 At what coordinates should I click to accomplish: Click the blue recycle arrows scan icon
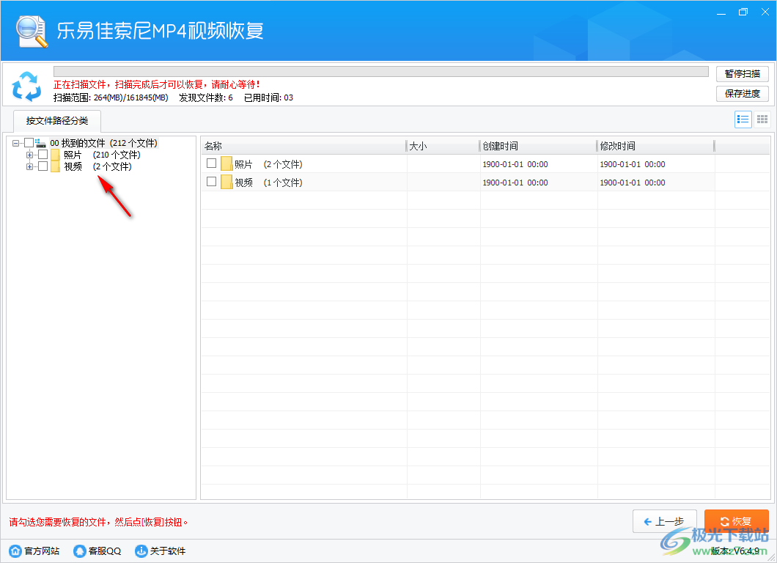point(26,87)
